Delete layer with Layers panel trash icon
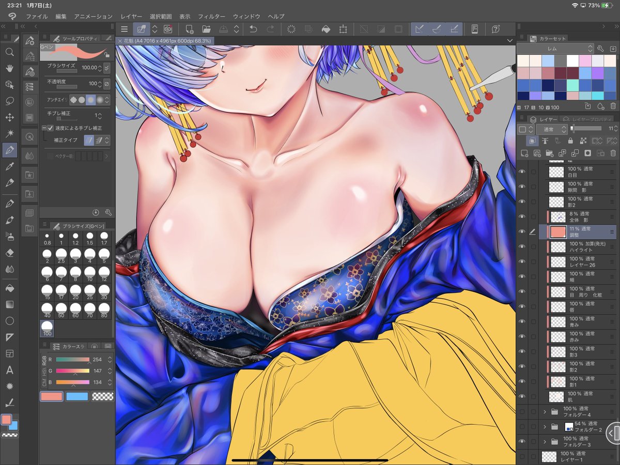620x465 pixels. [x=613, y=153]
